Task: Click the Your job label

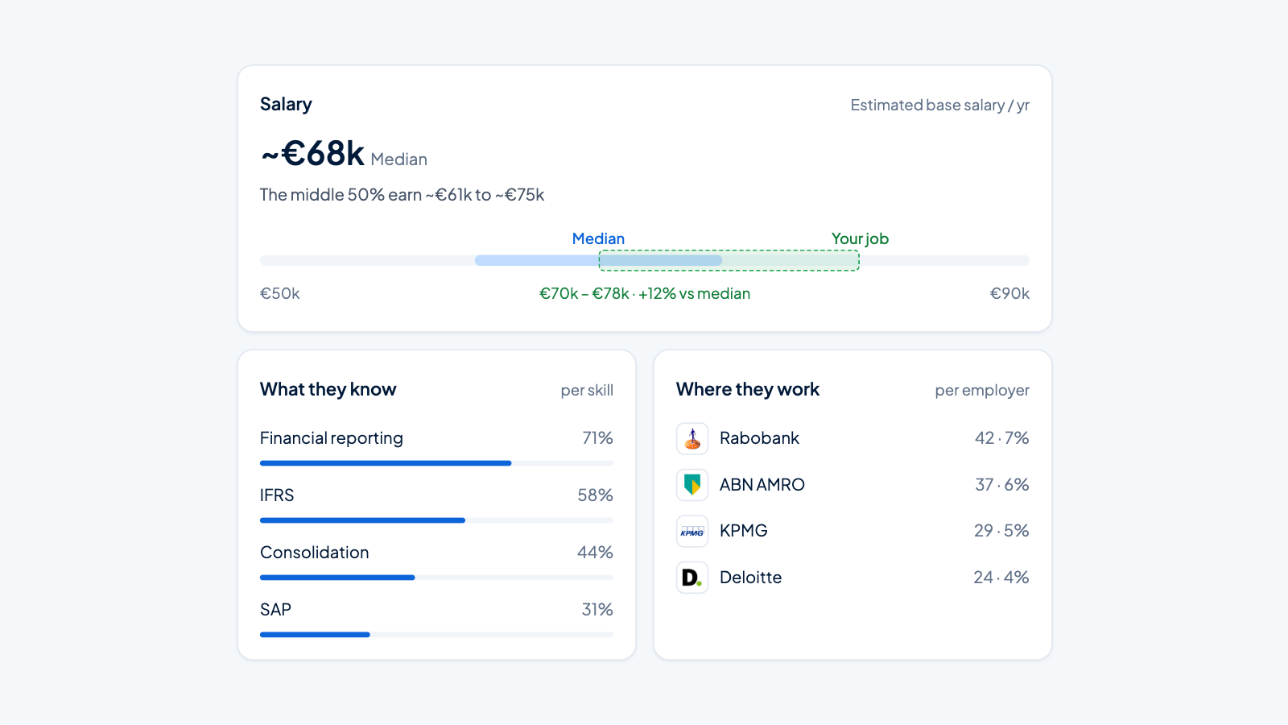Action: [x=860, y=238]
